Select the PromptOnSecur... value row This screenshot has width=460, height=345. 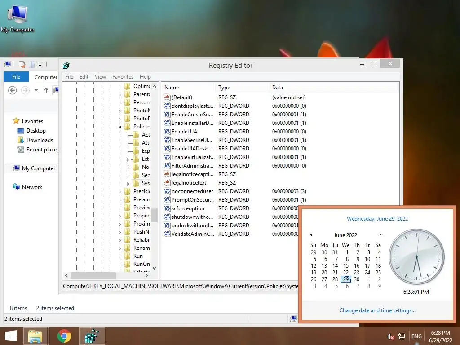280,199
